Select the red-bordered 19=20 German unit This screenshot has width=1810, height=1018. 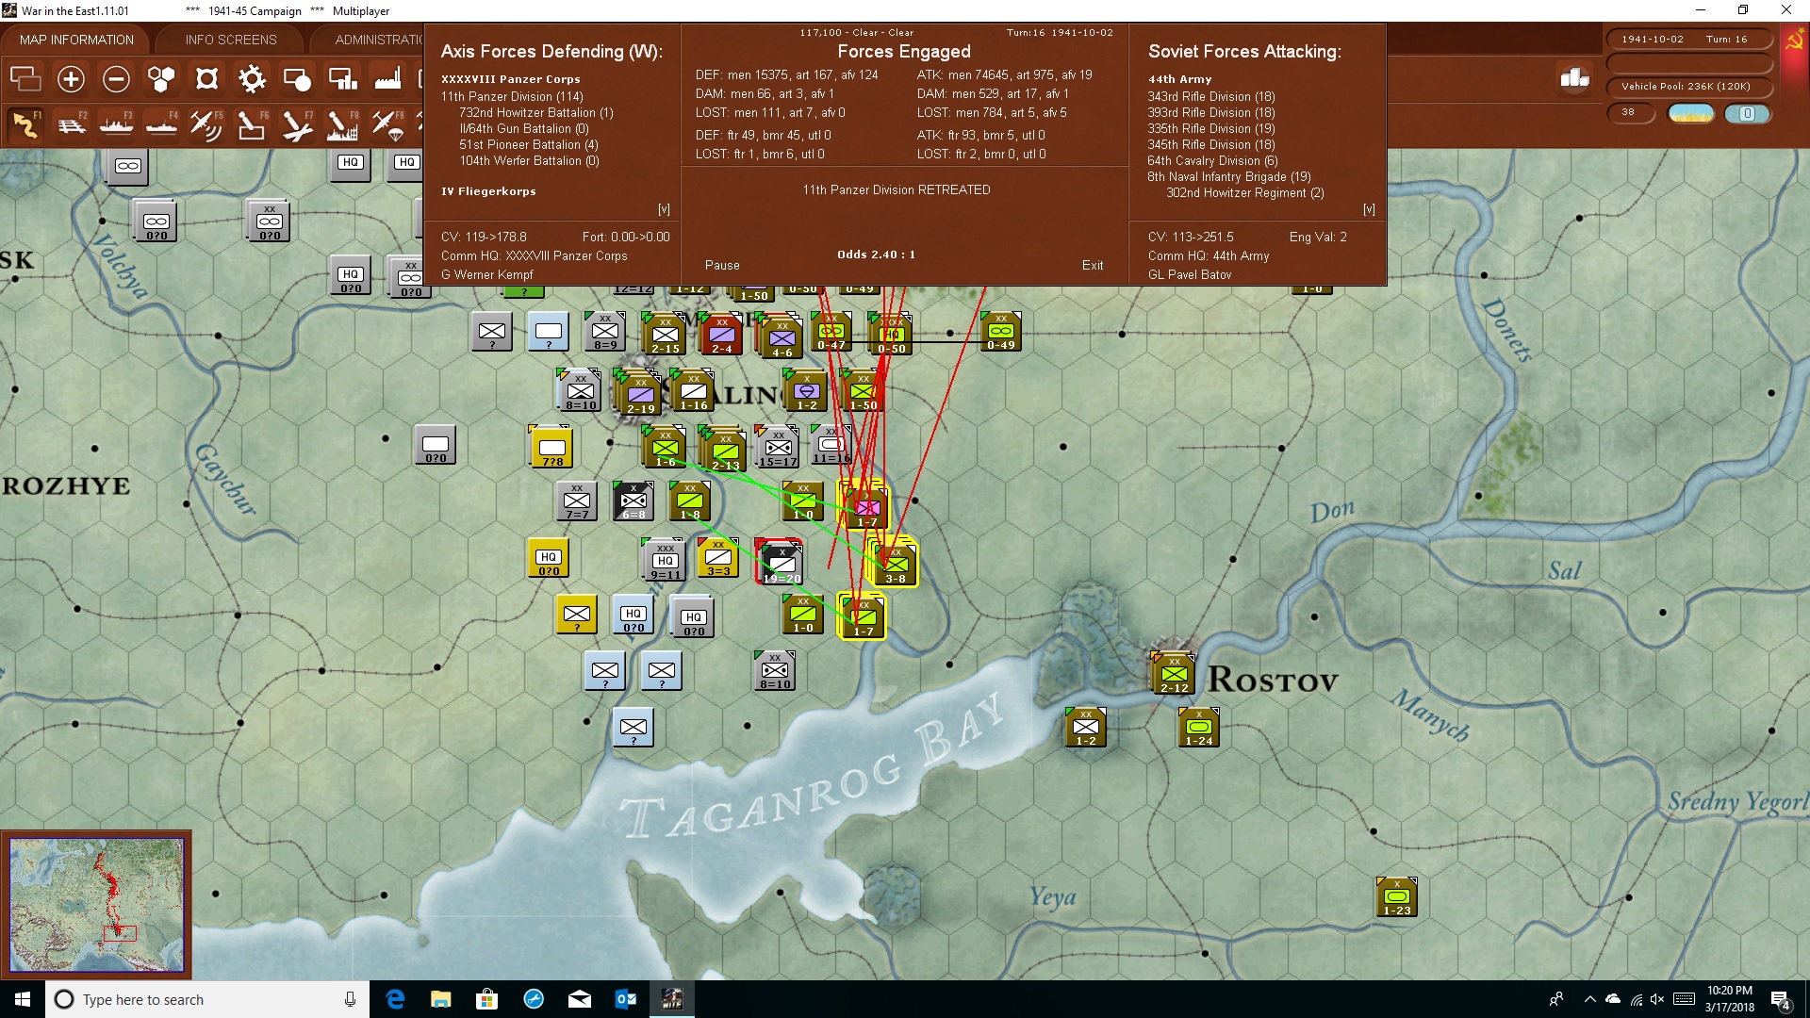[781, 563]
